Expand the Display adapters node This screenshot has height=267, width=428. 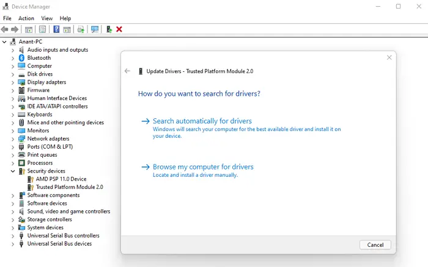click(13, 82)
